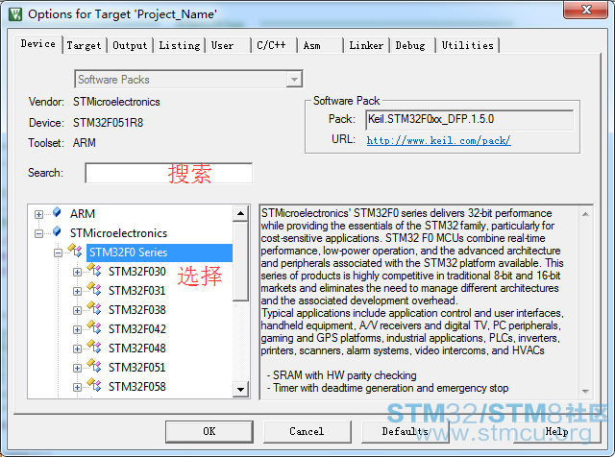
Task: Click in the device Search field
Action: point(169,173)
